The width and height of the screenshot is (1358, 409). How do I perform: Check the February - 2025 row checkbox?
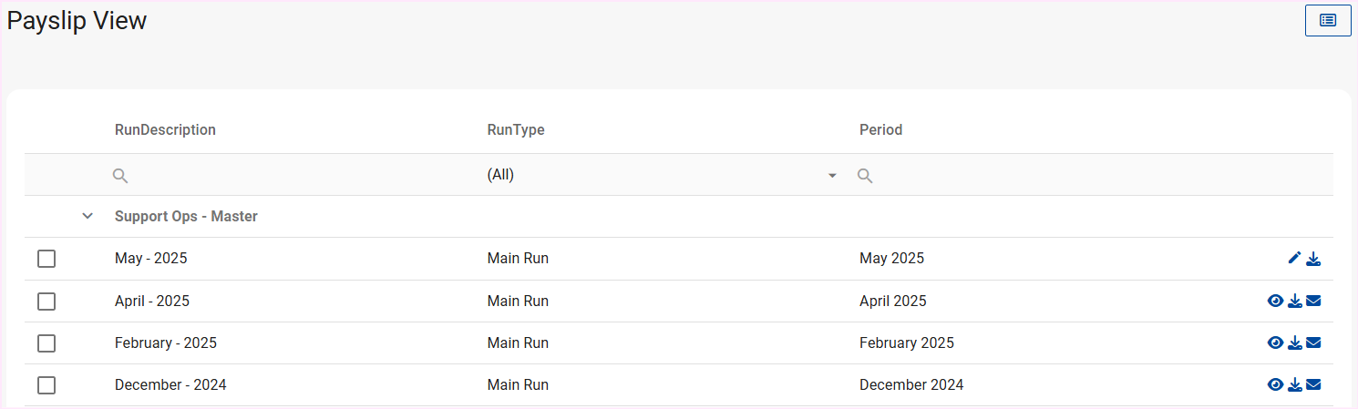tap(46, 343)
